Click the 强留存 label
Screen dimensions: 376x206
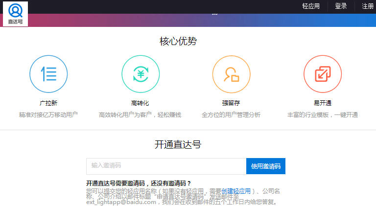(x=231, y=103)
